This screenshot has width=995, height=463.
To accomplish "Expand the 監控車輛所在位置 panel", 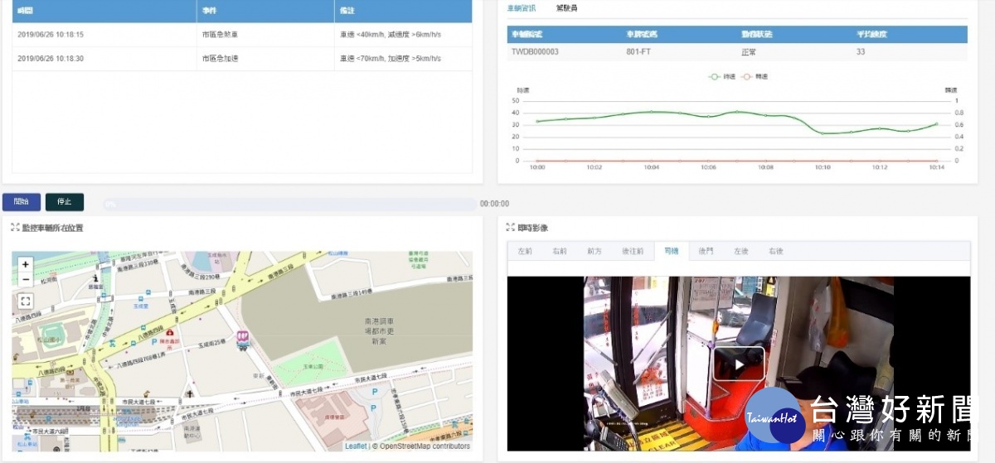I will click(15, 227).
